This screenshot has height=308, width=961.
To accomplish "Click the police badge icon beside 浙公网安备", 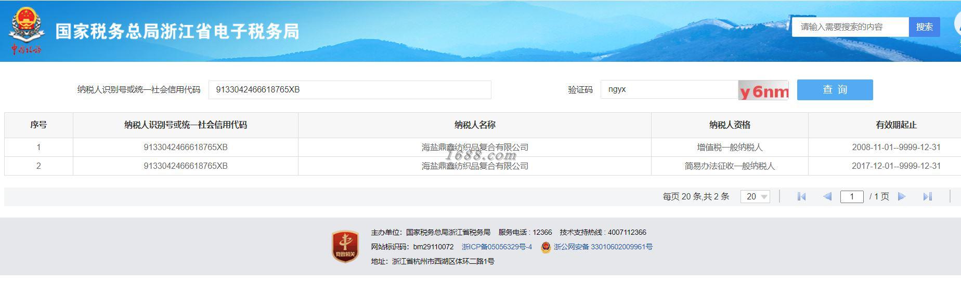I will point(546,247).
